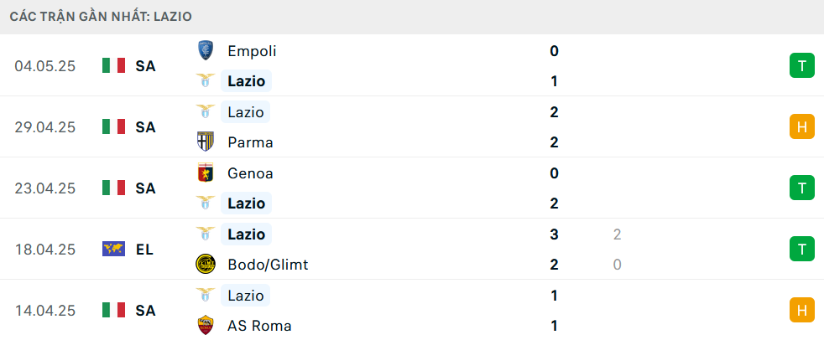Click the Italy flag icon for 04.05.25
This screenshot has width=824, height=340.
113,65
